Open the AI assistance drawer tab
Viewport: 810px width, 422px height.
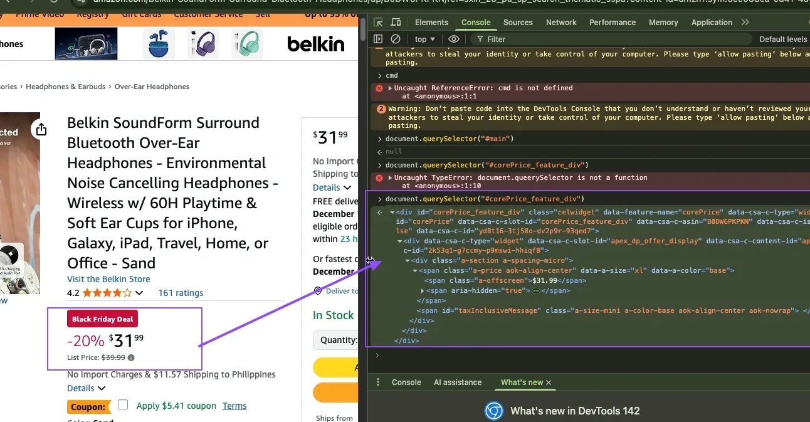[x=458, y=382]
